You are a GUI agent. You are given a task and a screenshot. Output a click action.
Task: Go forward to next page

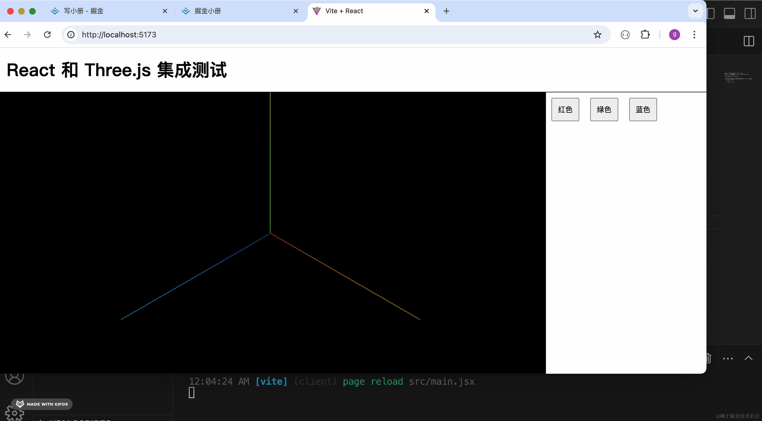click(x=27, y=35)
